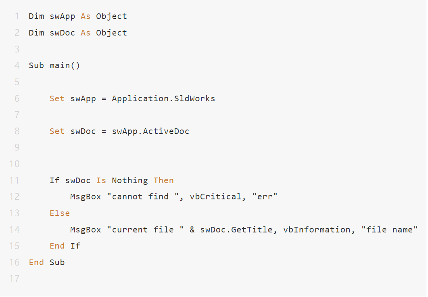The width and height of the screenshot is (428, 297).
Task: Click 'vbCritical' constant
Action: click(215, 197)
